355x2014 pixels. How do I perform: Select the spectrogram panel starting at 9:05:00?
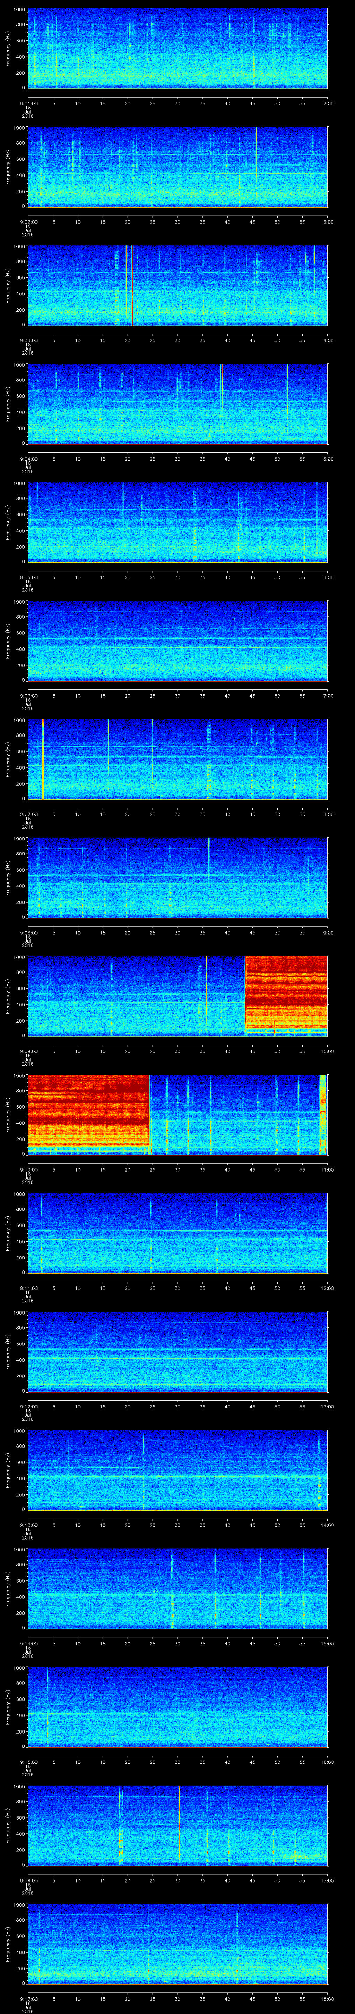point(177,522)
